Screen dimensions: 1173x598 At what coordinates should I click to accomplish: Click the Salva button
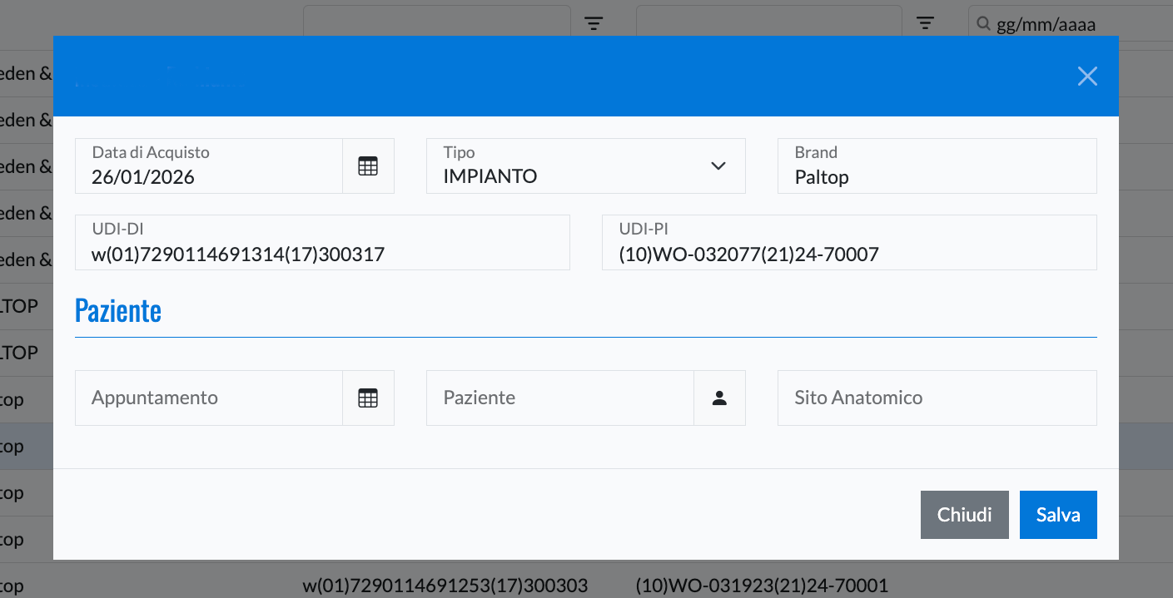coord(1058,515)
